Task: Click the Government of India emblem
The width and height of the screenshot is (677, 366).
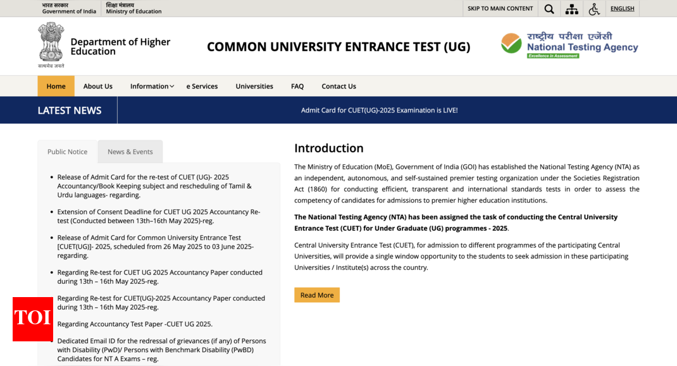Action: point(51,43)
